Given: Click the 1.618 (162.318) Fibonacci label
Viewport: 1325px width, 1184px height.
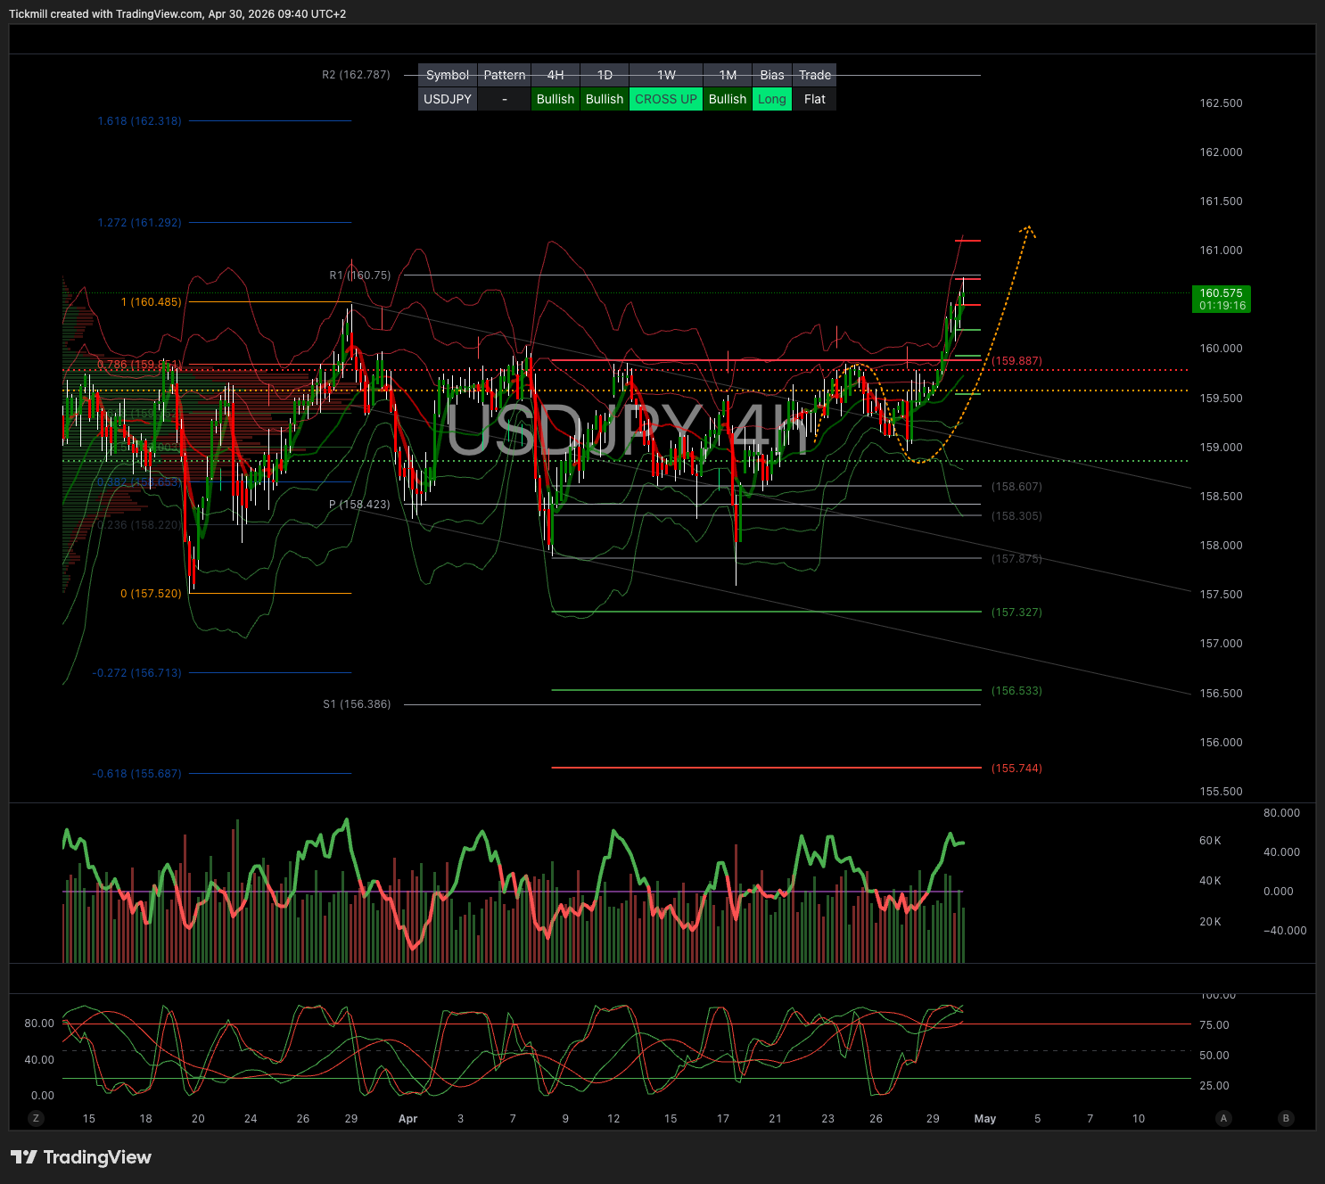Looking at the screenshot, I should click(x=139, y=121).
